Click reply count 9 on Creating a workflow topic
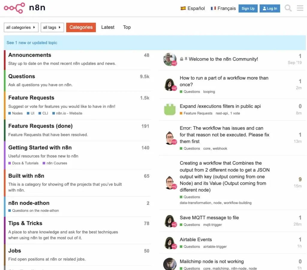This screenshot has height=270, width=307. (300, 179)
